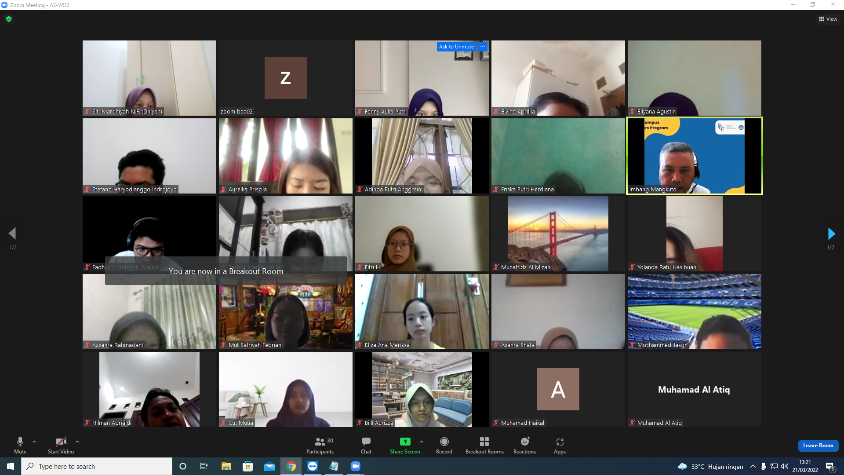Screen dimensions: 844x475
Task: Open the Windows Start menu
Action: coord(11,466)
